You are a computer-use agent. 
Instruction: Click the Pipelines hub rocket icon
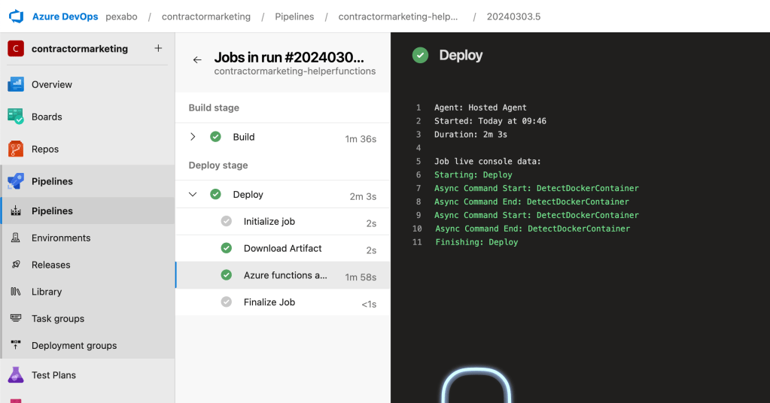pyautogui.click(x=16, y=181)
